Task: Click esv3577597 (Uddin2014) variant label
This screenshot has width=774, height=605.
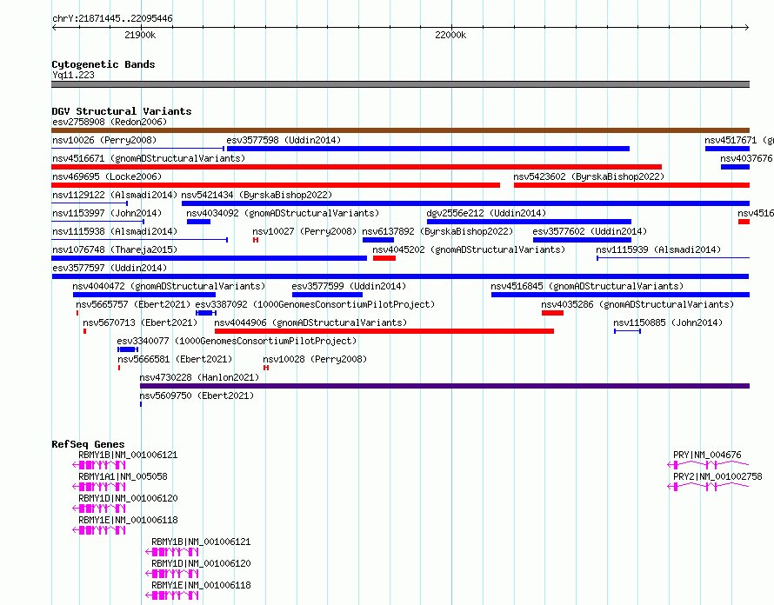Action: pos(110,268)
